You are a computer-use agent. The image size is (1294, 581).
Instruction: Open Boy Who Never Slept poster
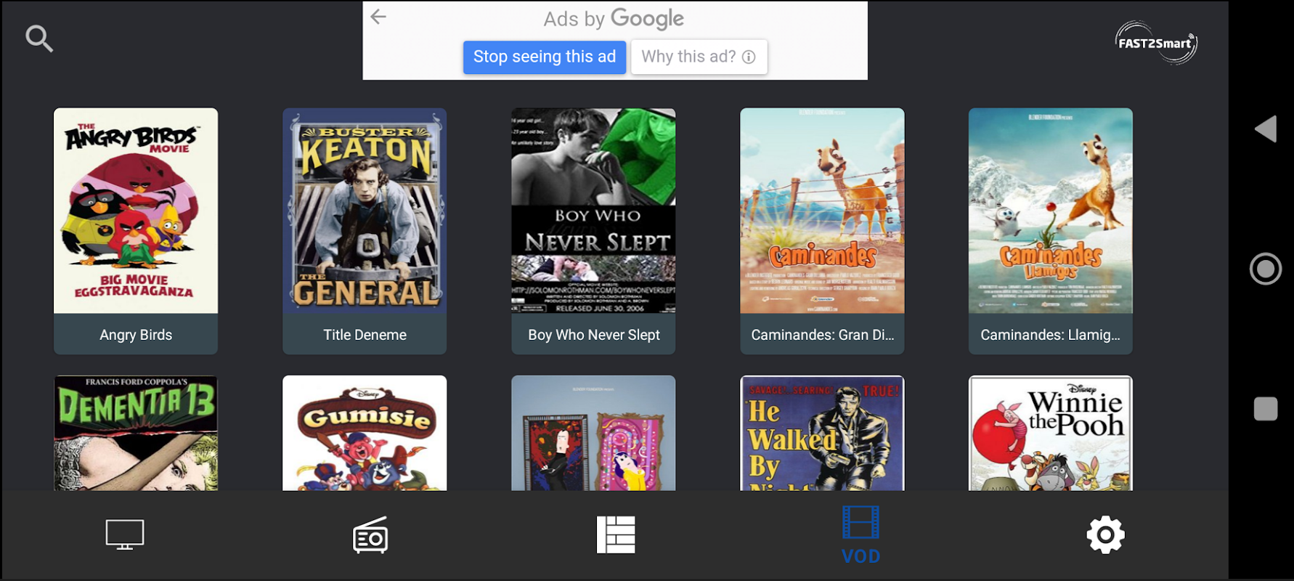[x=593, y=211]
